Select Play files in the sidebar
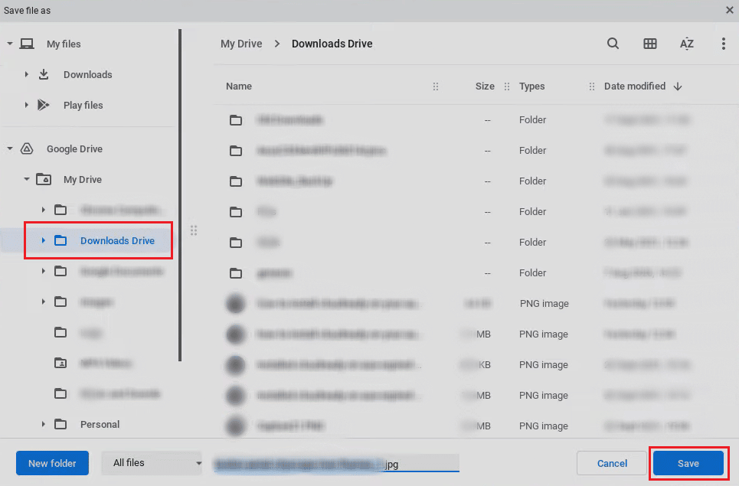The height and width of the screenshot is (486, 739). pyautogui.click(x=83, y=105)
